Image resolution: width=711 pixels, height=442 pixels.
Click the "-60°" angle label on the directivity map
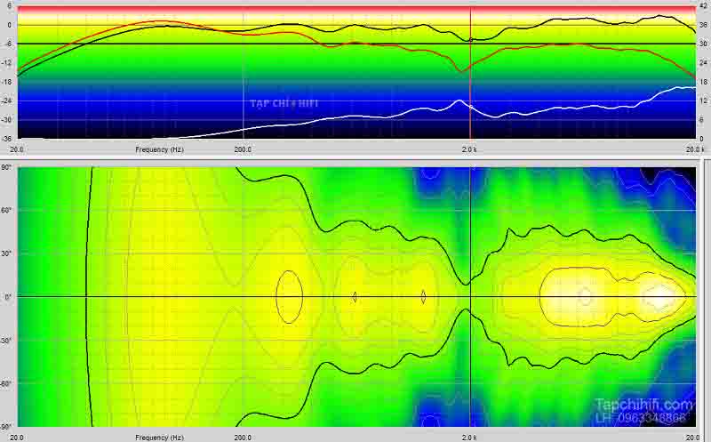click(6, 383)
